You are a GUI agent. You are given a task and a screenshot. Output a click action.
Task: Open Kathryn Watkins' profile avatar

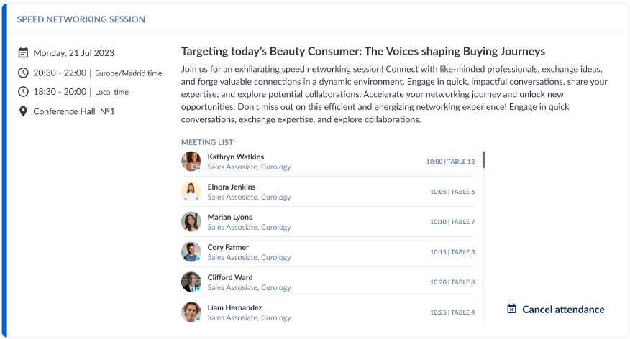point(191,162)
